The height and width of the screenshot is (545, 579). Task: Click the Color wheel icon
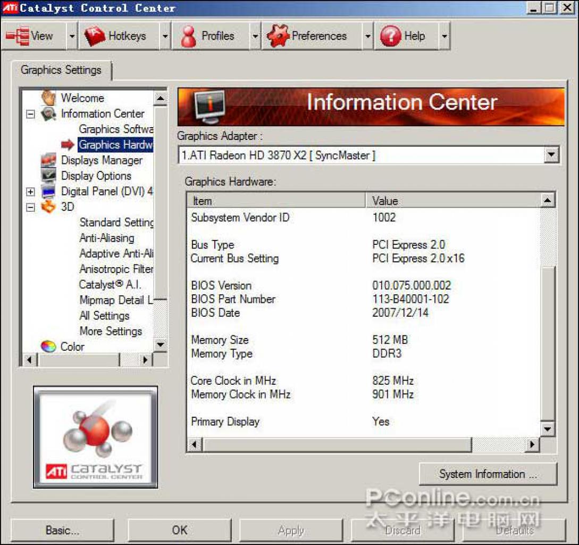click(x=48, y=346)
